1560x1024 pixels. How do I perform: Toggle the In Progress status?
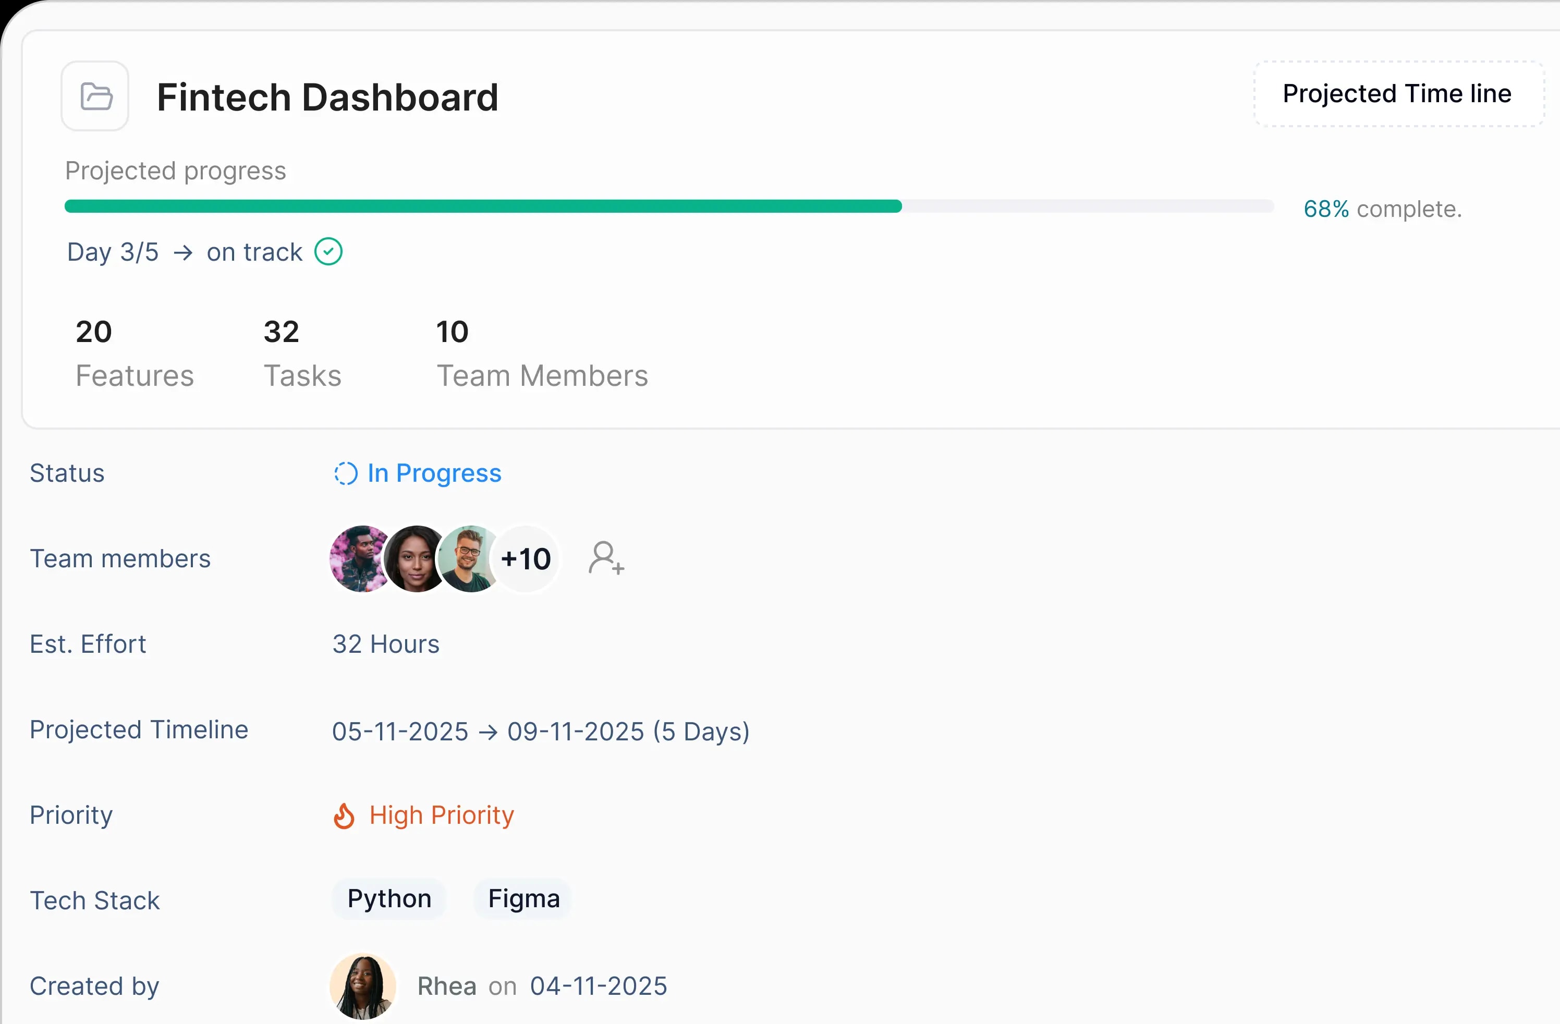434,473
